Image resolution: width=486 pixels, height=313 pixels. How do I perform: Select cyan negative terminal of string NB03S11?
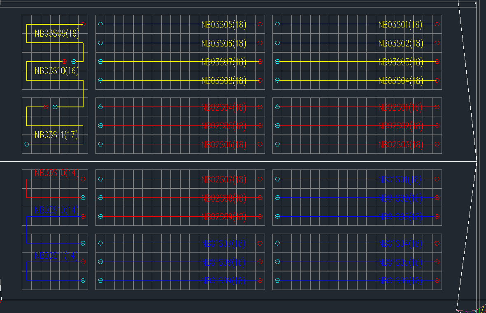click(27, 144)
